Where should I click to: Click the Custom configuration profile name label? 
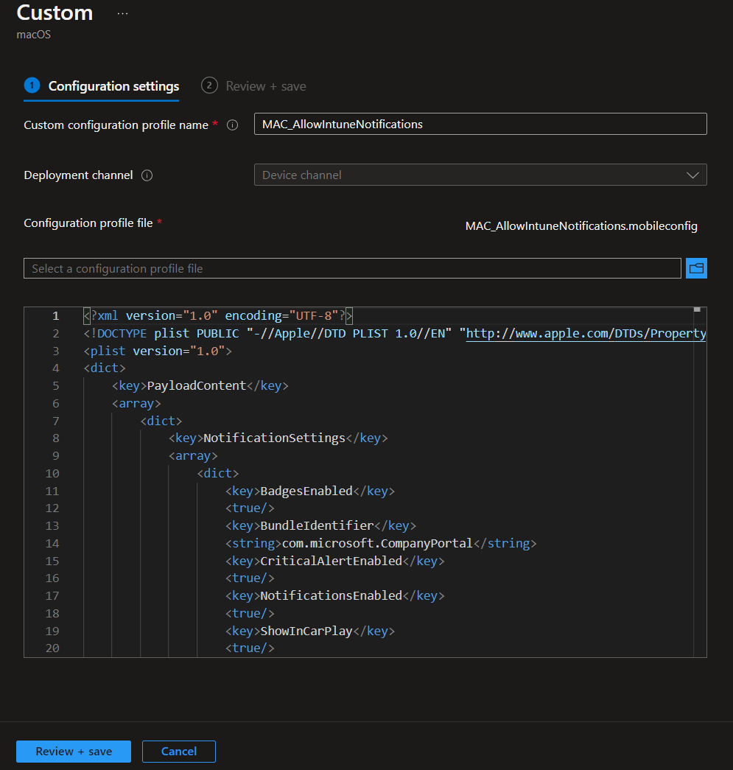point(116,125)
